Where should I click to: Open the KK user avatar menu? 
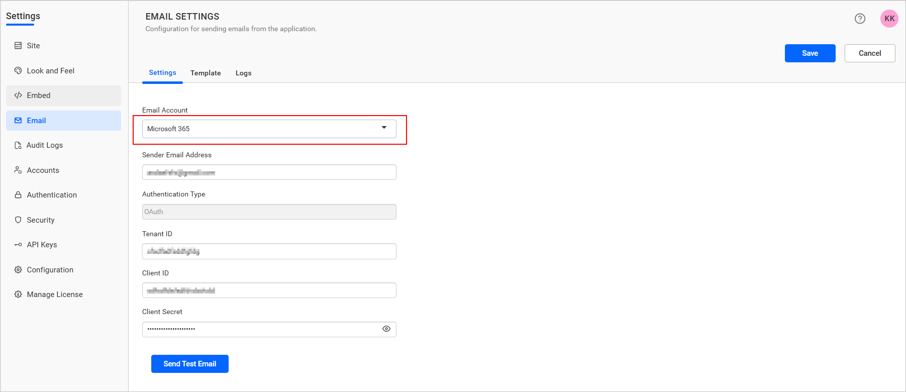point(889,19)
